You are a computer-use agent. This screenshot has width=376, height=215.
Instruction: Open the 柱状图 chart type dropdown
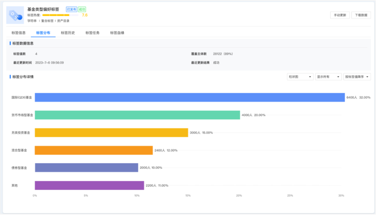tap(300, 77)
